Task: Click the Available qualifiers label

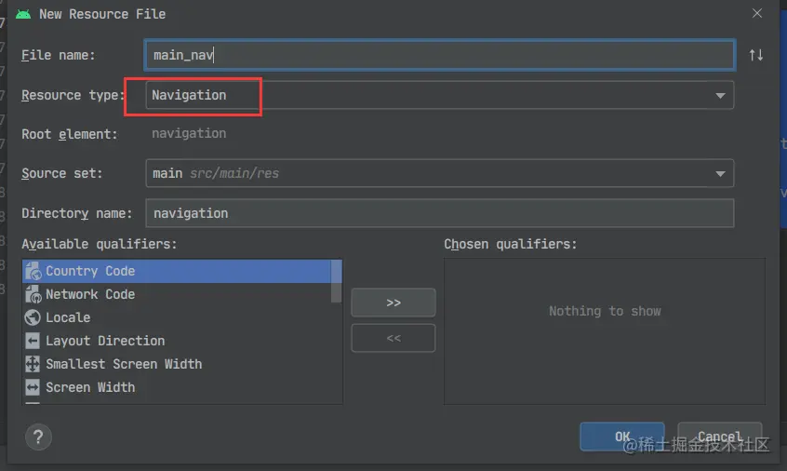Action: [99, 244]
